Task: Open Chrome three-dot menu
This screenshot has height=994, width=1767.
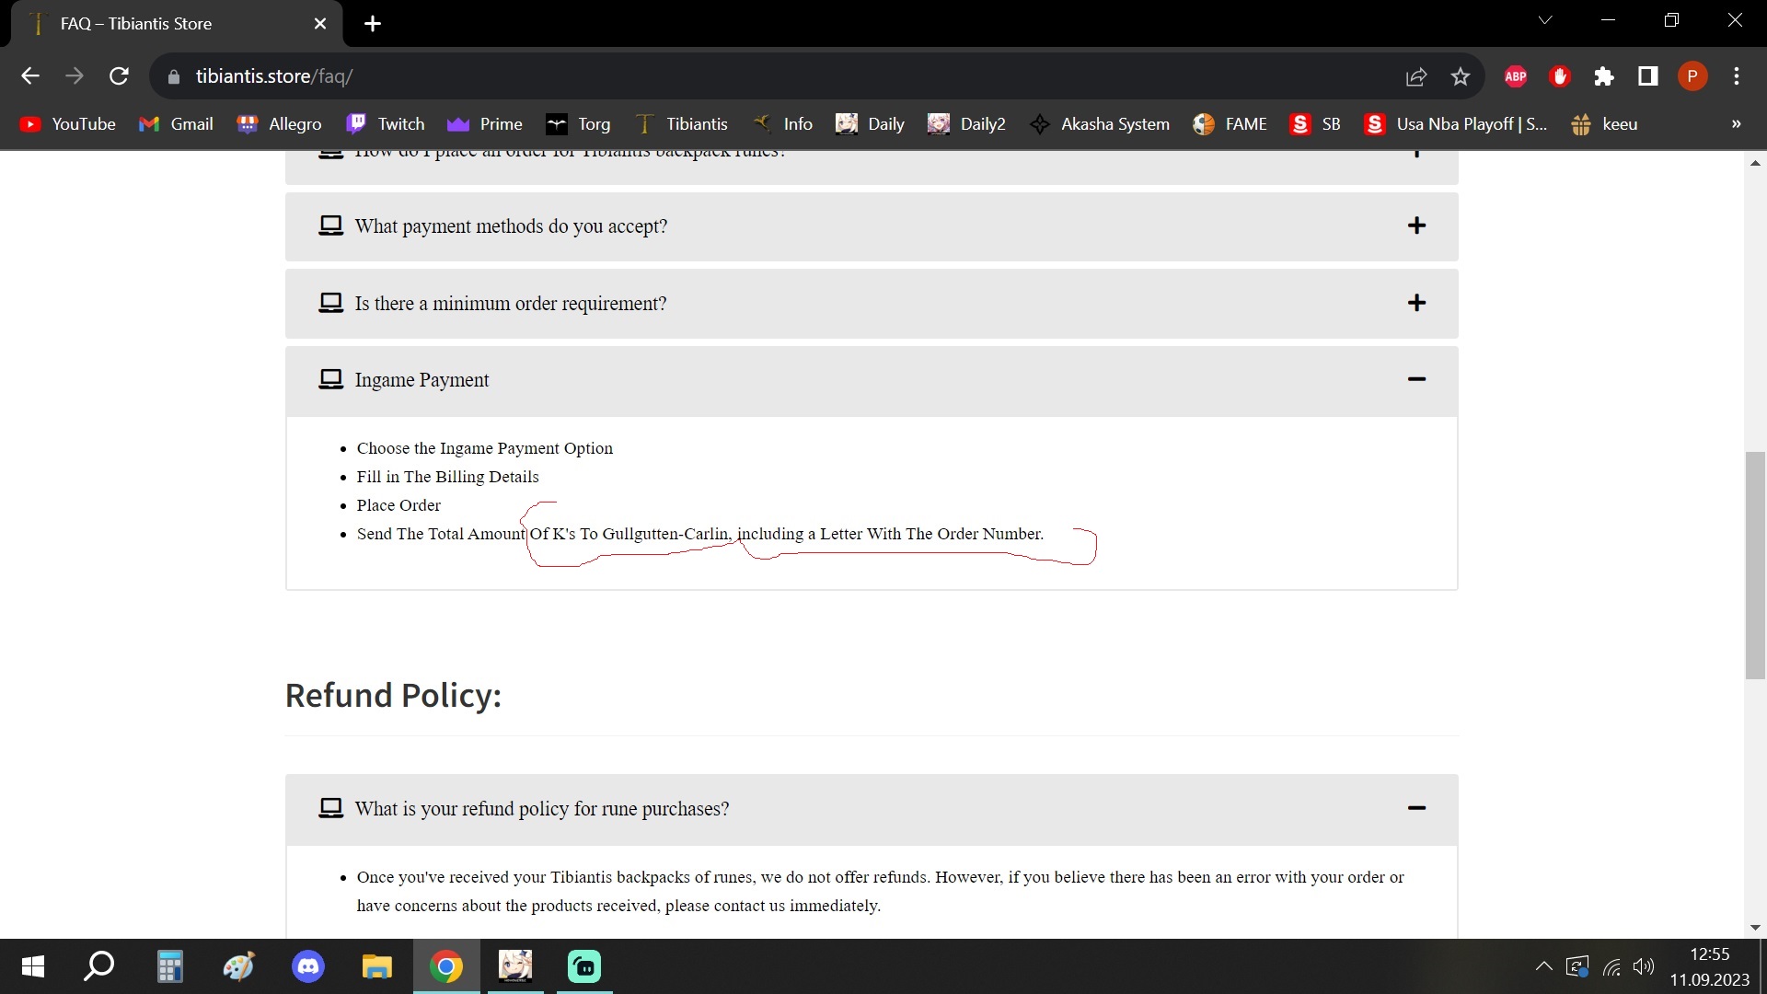Action: click(1737, 76)
